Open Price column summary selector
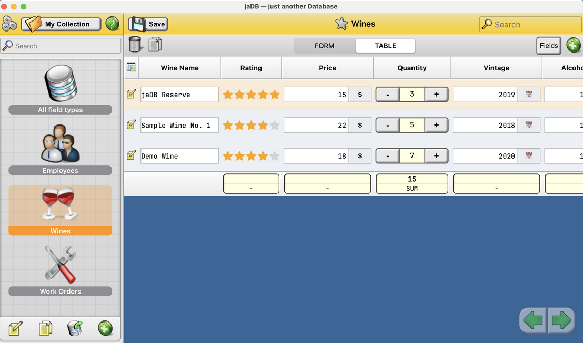This screenshot has height=343, width=583. (327, 184)
